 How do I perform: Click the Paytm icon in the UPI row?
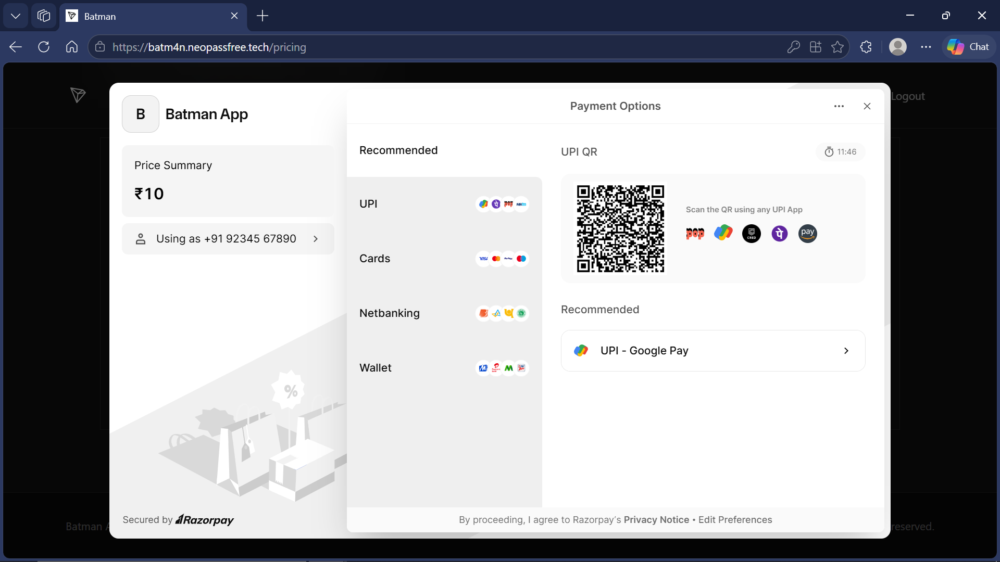[521, 204]
